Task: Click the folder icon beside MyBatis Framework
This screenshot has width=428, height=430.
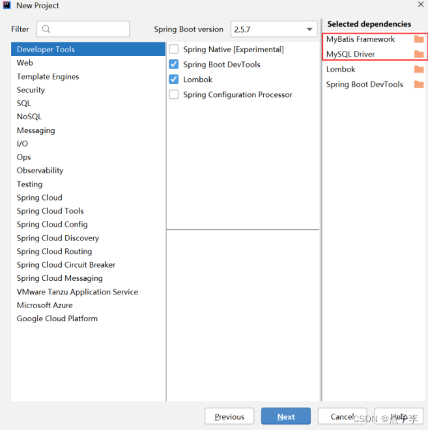Action: click(419, 39)
